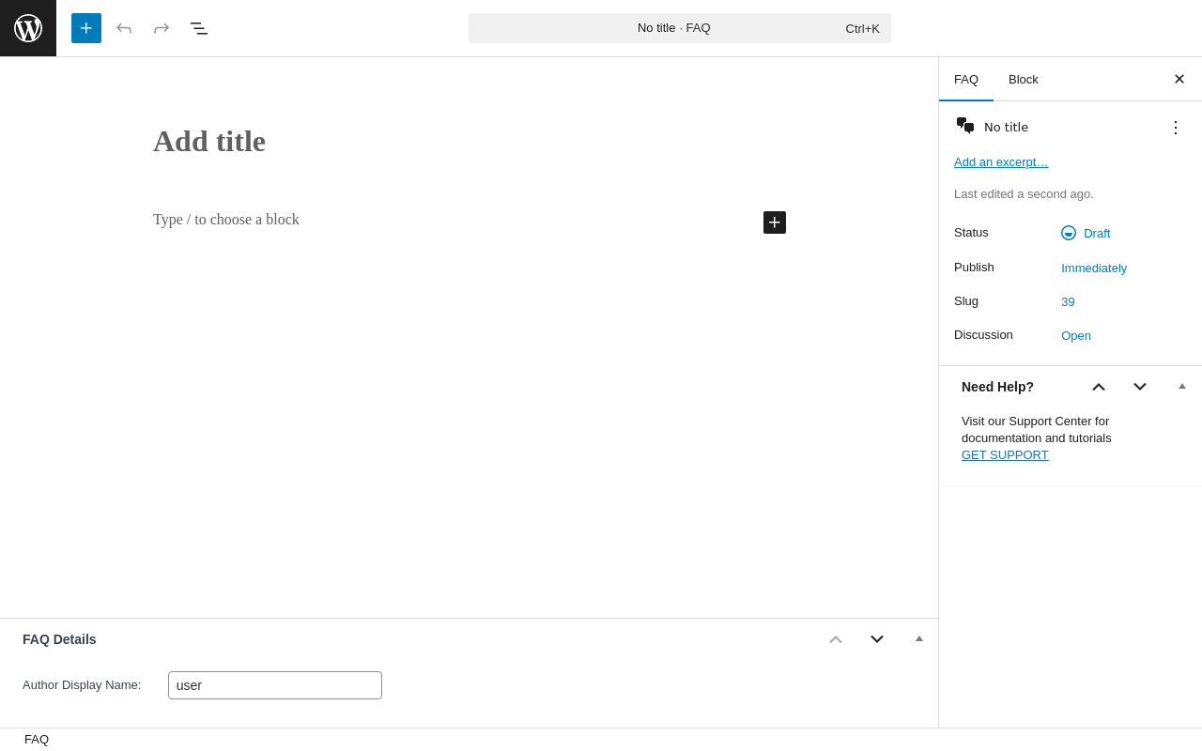1202x751 pixels.
Task: Open the command palette search bar
Action: 680,28
